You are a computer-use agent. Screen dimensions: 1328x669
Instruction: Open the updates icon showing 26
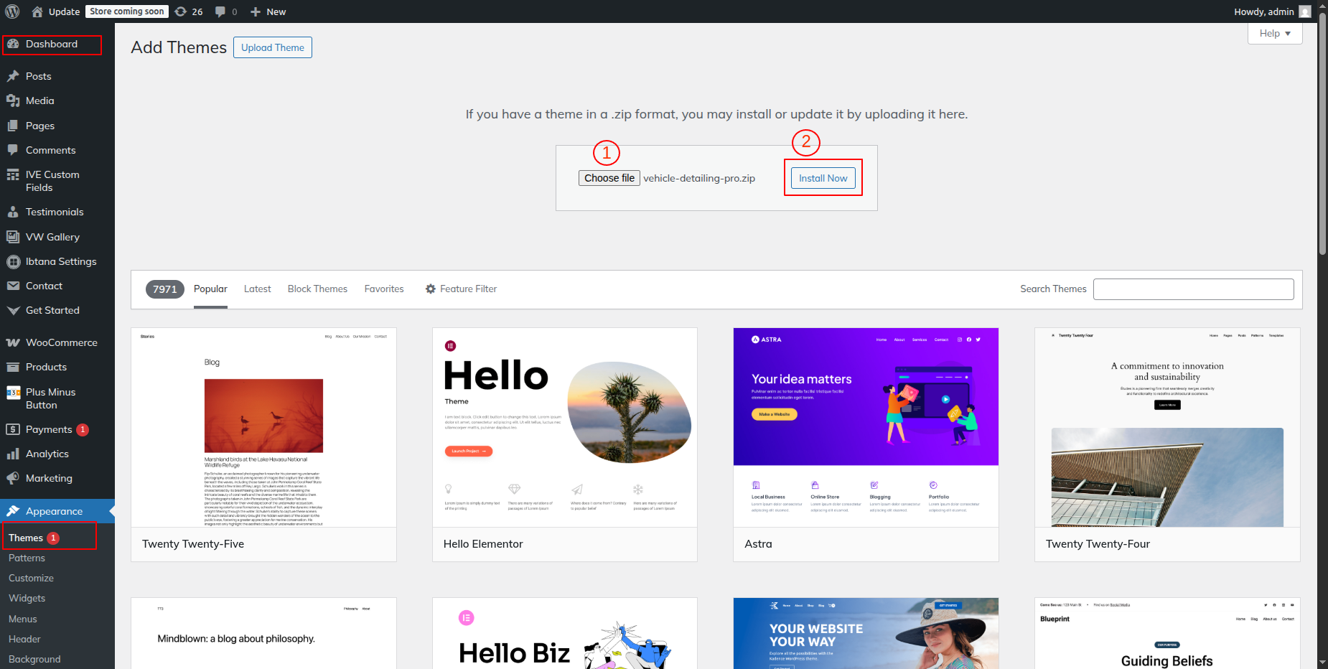tap(181, 11)
